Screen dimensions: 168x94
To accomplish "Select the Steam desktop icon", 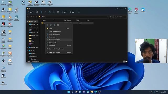I will click(23, 3).
